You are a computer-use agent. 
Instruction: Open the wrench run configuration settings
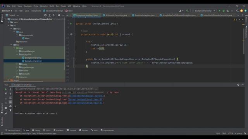[x=6, y=93]
